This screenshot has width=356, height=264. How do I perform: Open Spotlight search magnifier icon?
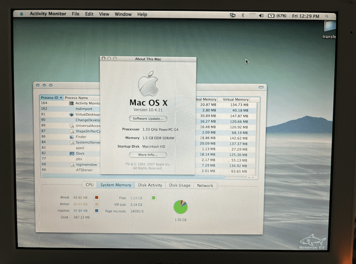point(327,16)
